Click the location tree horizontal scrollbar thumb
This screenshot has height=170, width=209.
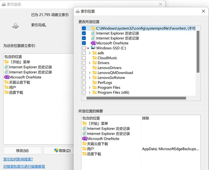pos(136,98)
